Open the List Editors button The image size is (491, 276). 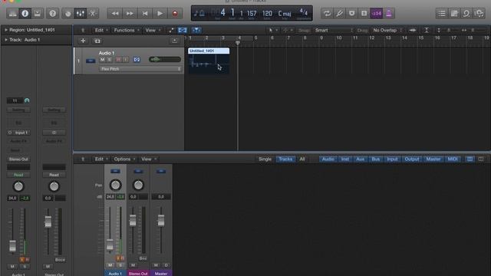point(442,14)
